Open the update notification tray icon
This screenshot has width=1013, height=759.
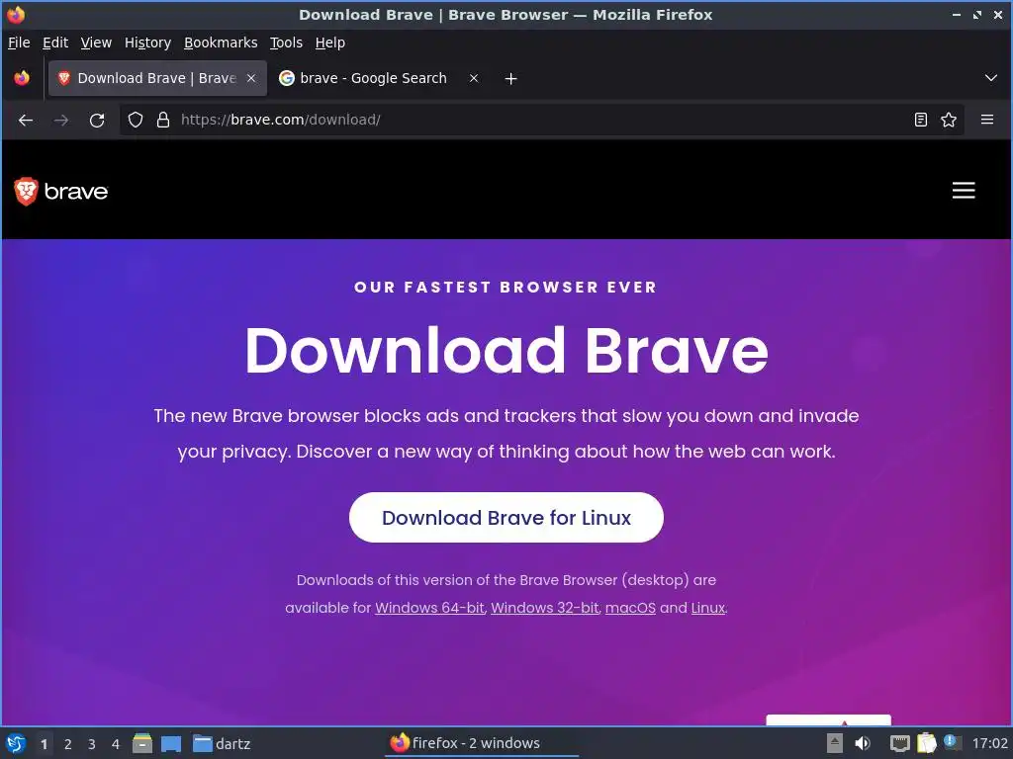tap(953, 741)
